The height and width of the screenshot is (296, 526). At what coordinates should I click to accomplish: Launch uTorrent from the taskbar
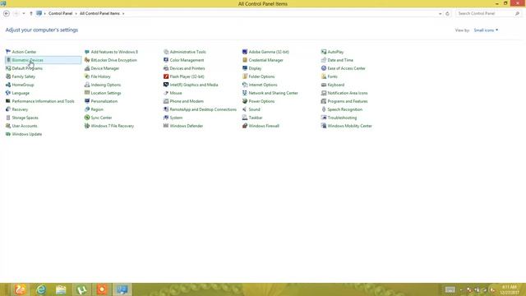pyautogui.click(x=81, y=289)
